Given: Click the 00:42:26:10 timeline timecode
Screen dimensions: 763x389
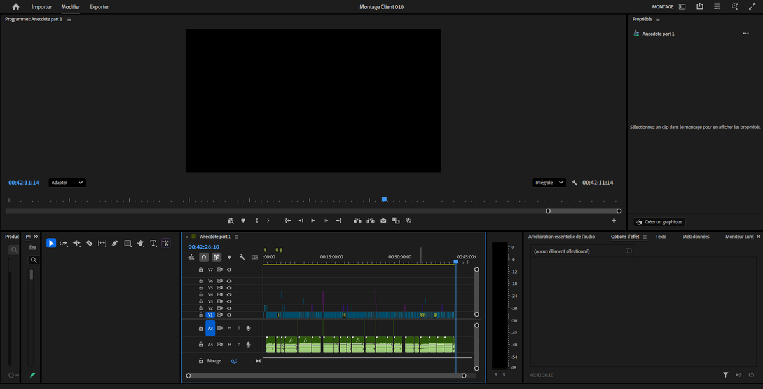Looking at the screenshot, I should pyautogui.click(x=203, y=247).
